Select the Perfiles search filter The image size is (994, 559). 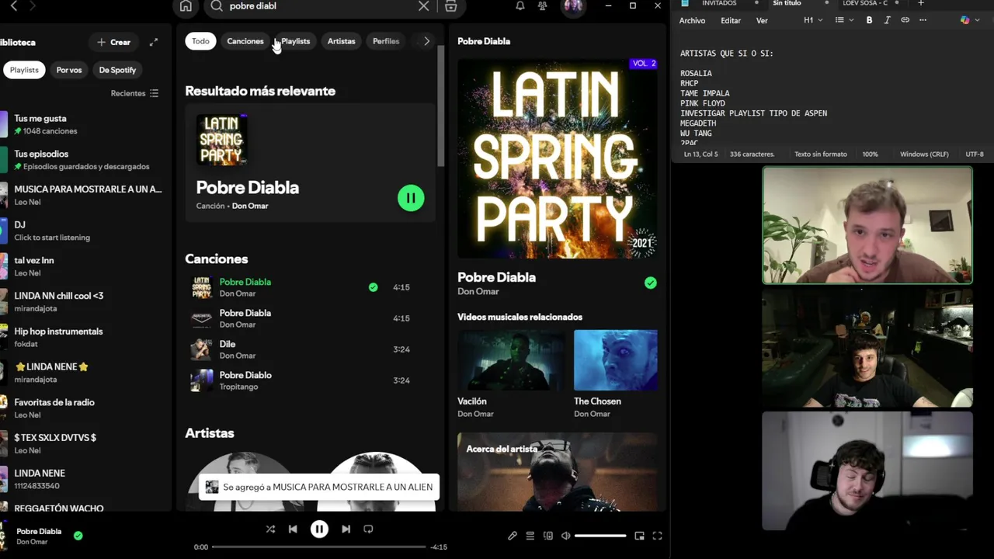click(x=386, y=41)
